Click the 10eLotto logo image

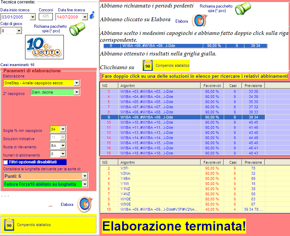(44, 48)
